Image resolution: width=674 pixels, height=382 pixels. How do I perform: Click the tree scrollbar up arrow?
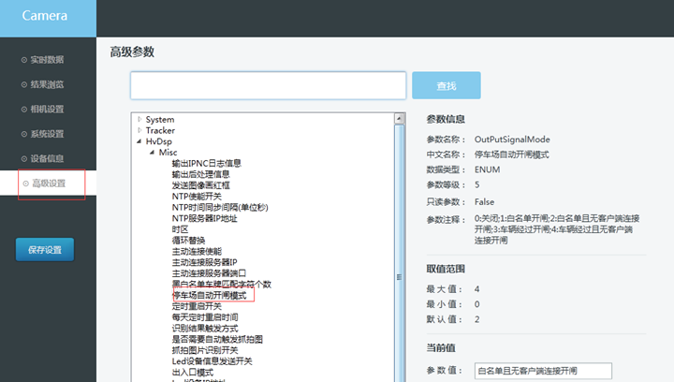coord(400,118)
